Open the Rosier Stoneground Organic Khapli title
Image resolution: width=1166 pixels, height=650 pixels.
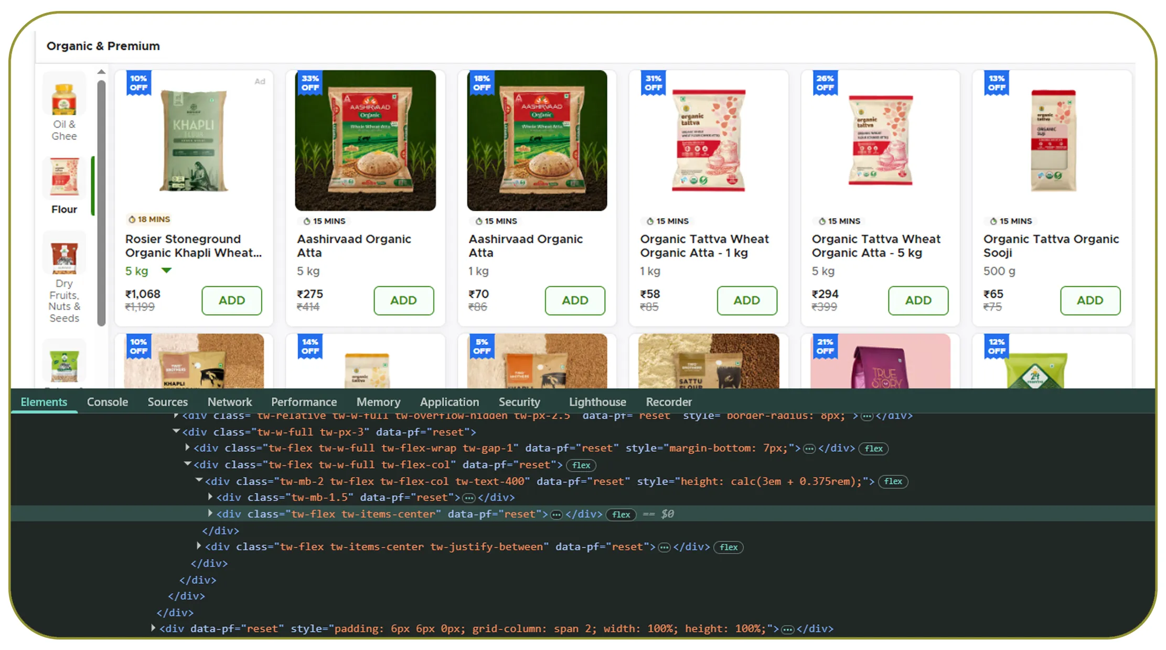[x=194, y=246]
